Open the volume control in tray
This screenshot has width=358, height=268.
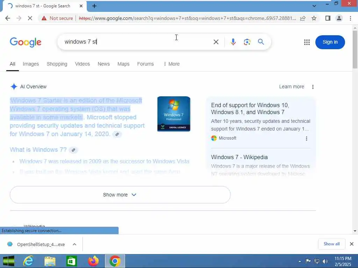pos(325,261)
